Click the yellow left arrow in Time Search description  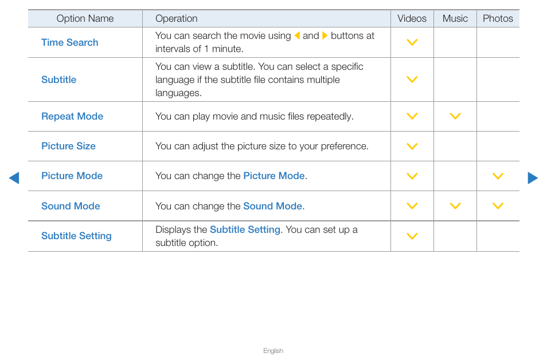(297, 35)
